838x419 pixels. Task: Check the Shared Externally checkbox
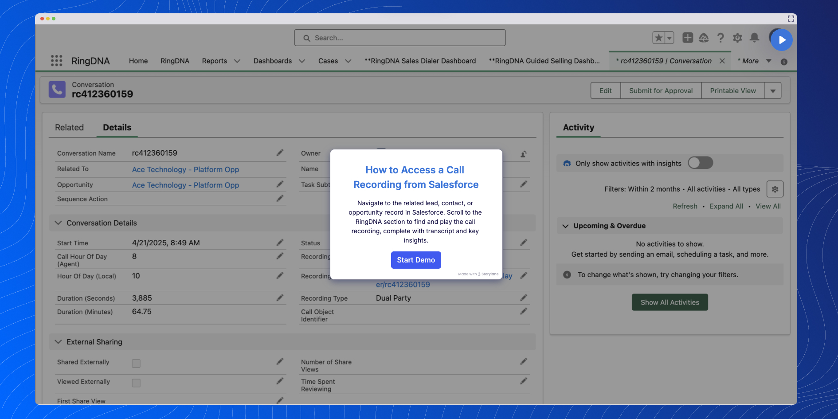coord(136,363)
